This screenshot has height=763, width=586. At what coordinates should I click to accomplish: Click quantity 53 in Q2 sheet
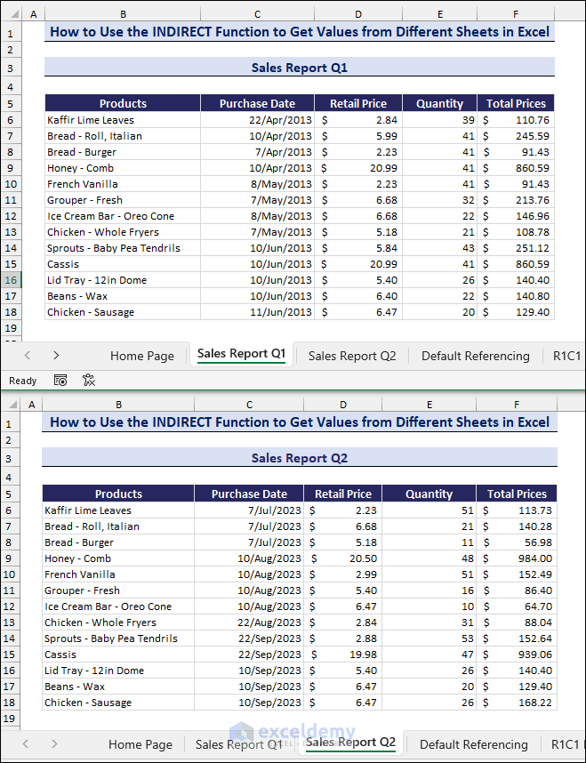pyautogui.click(x=429, y=639)
